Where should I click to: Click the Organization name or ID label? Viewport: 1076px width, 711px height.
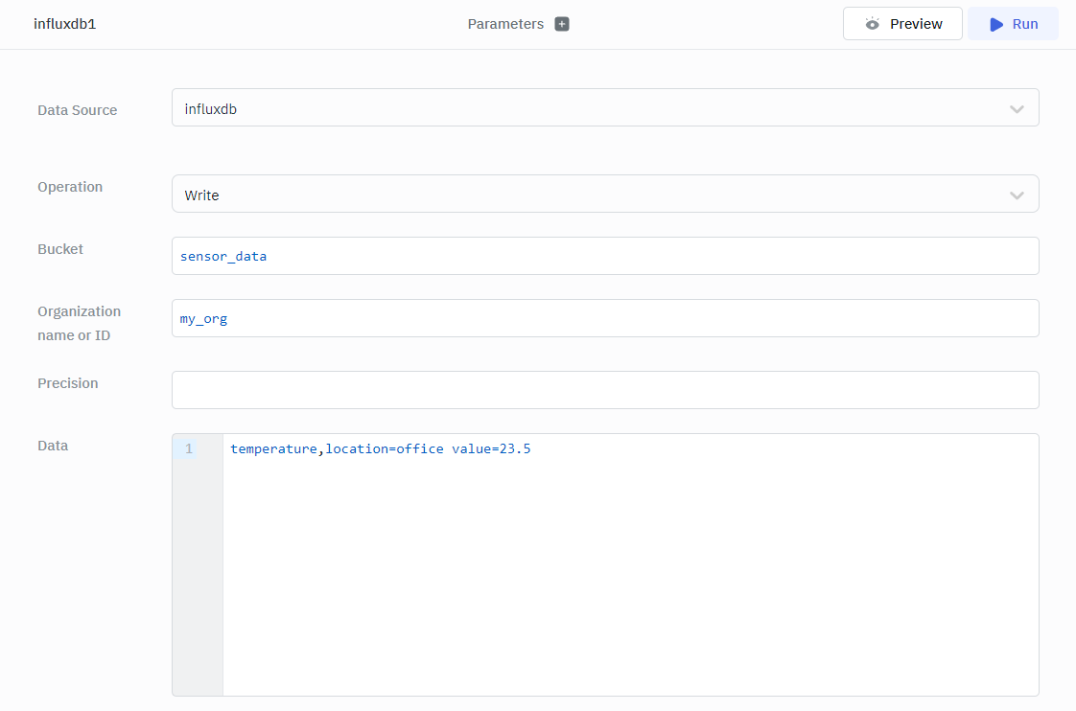[79, 323]
